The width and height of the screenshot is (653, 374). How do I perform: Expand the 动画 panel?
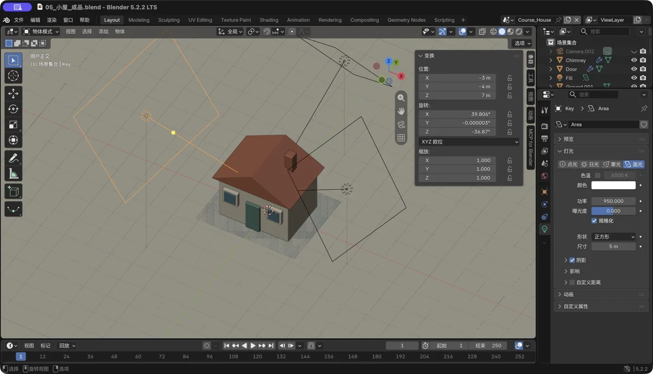(601, 295)
